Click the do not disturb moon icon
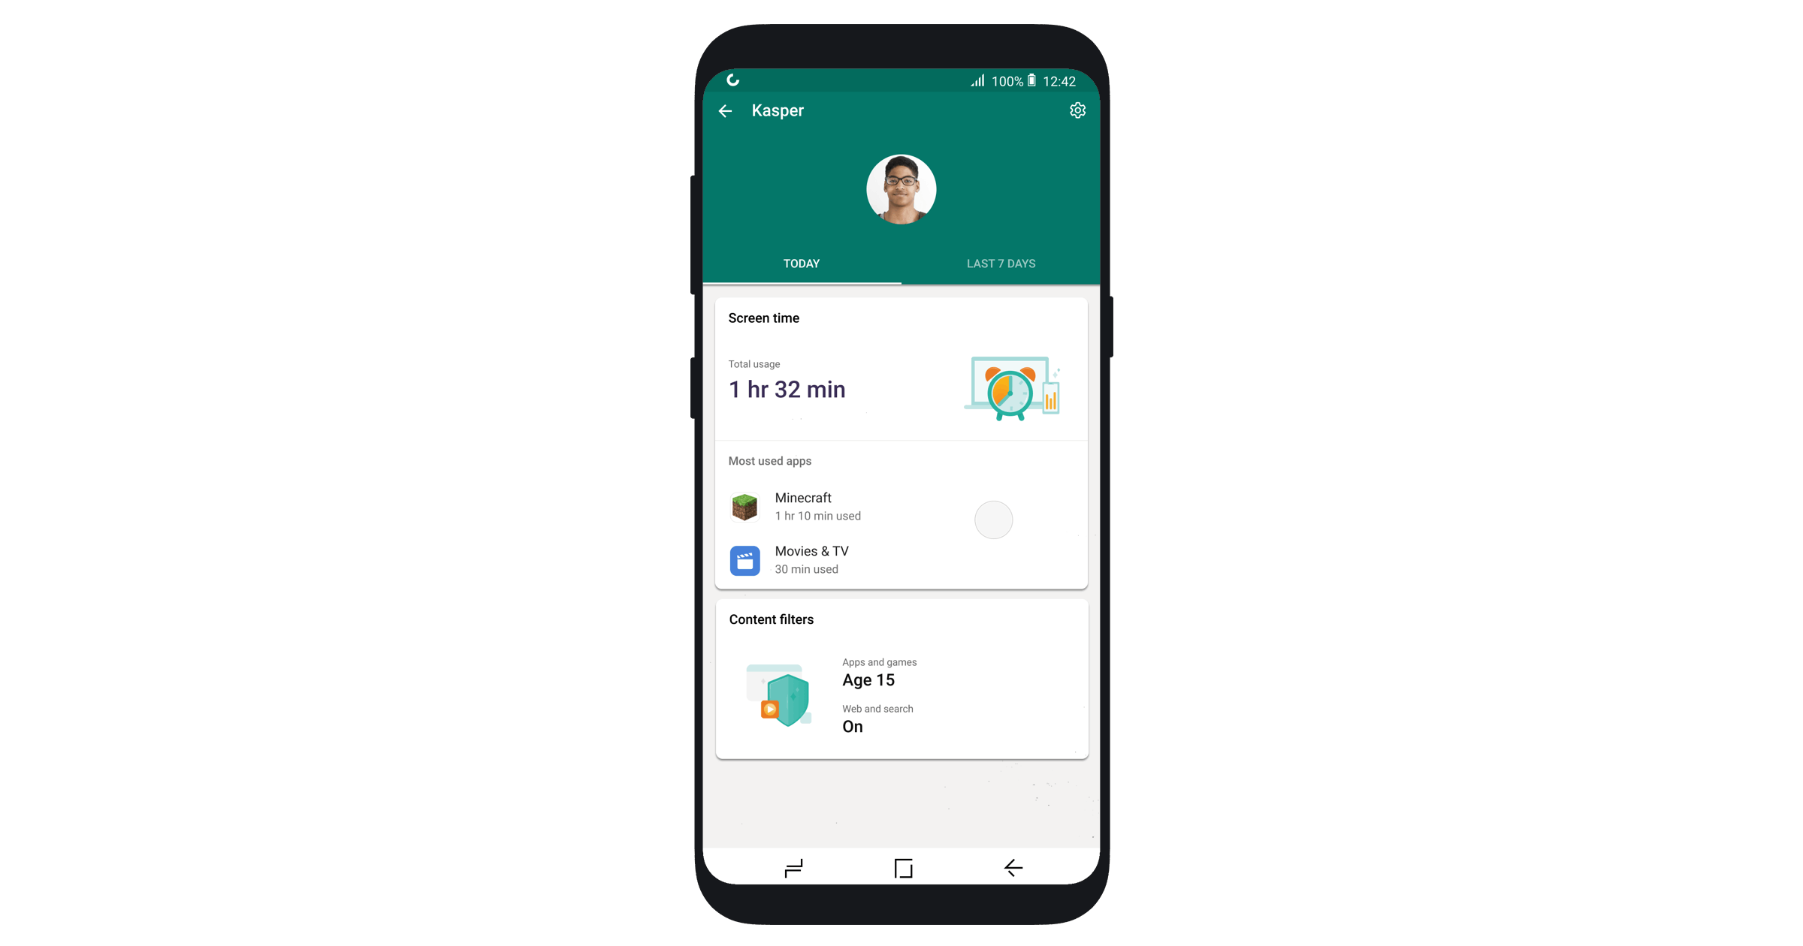This screenshot has height=946, width=1803. click(732, 79)
